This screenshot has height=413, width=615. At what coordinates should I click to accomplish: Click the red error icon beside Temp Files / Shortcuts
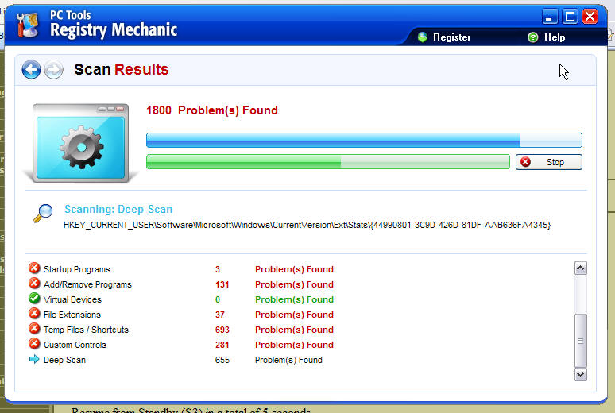[x=34, y=328]
